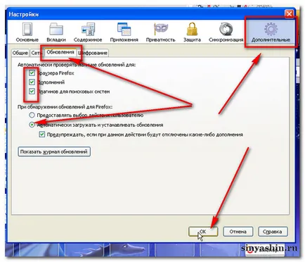This screenshot has height=262, width=305.
Task: Switch to the Общие tab
Action: pyautogui.click(x=20, y=53)
